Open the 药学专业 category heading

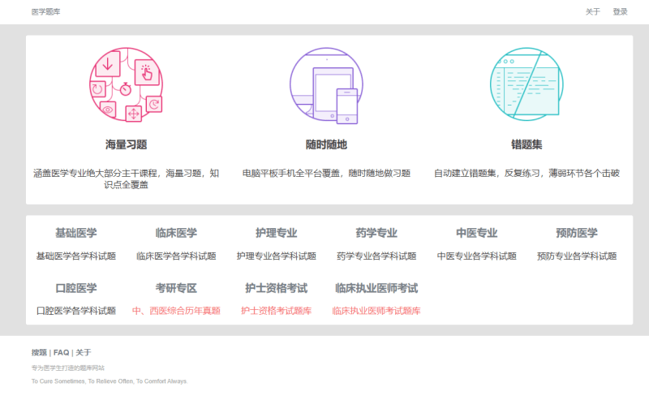(376, 233)
